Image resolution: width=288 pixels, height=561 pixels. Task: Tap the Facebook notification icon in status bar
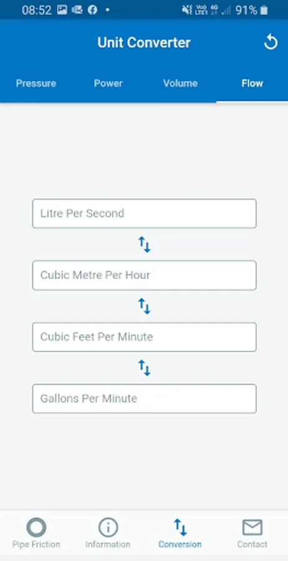(93, 10)
